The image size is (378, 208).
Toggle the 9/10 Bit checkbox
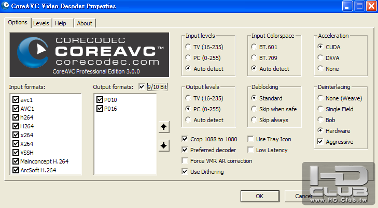(x=142, y=86)
